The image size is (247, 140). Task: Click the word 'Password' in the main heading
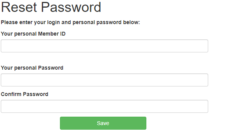click(x=71, y=7)
